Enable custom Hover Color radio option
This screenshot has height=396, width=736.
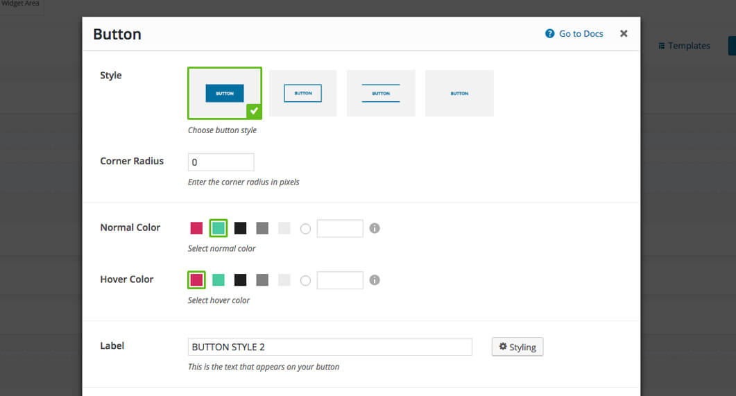[305, 280]
